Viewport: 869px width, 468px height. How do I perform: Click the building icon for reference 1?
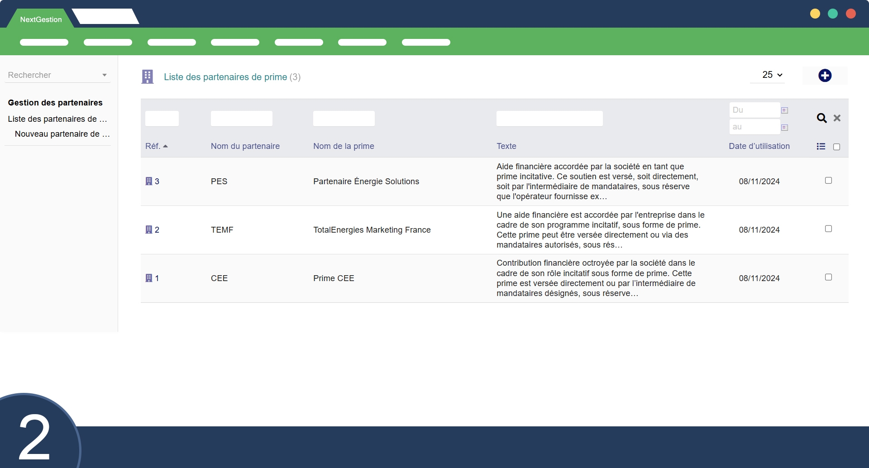pos(148,278)
